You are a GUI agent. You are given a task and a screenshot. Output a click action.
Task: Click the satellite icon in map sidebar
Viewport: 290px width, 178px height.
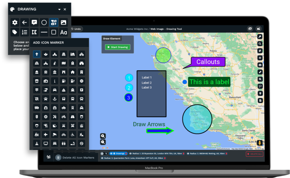pyautogui.click(x=260, y=51)
